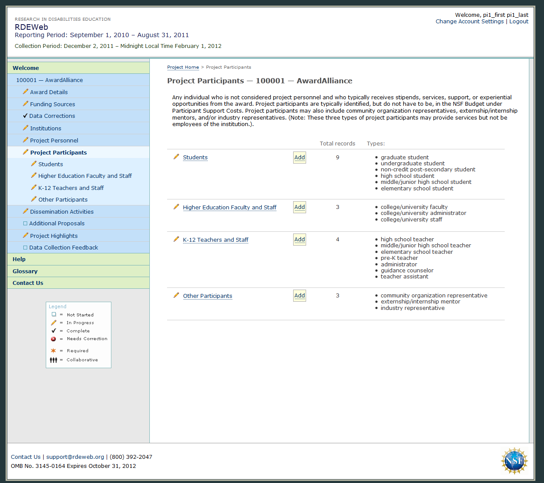Open the Glossary menu item
The width and height of the screenshot is (544, 483).
[x=25, y=271]
